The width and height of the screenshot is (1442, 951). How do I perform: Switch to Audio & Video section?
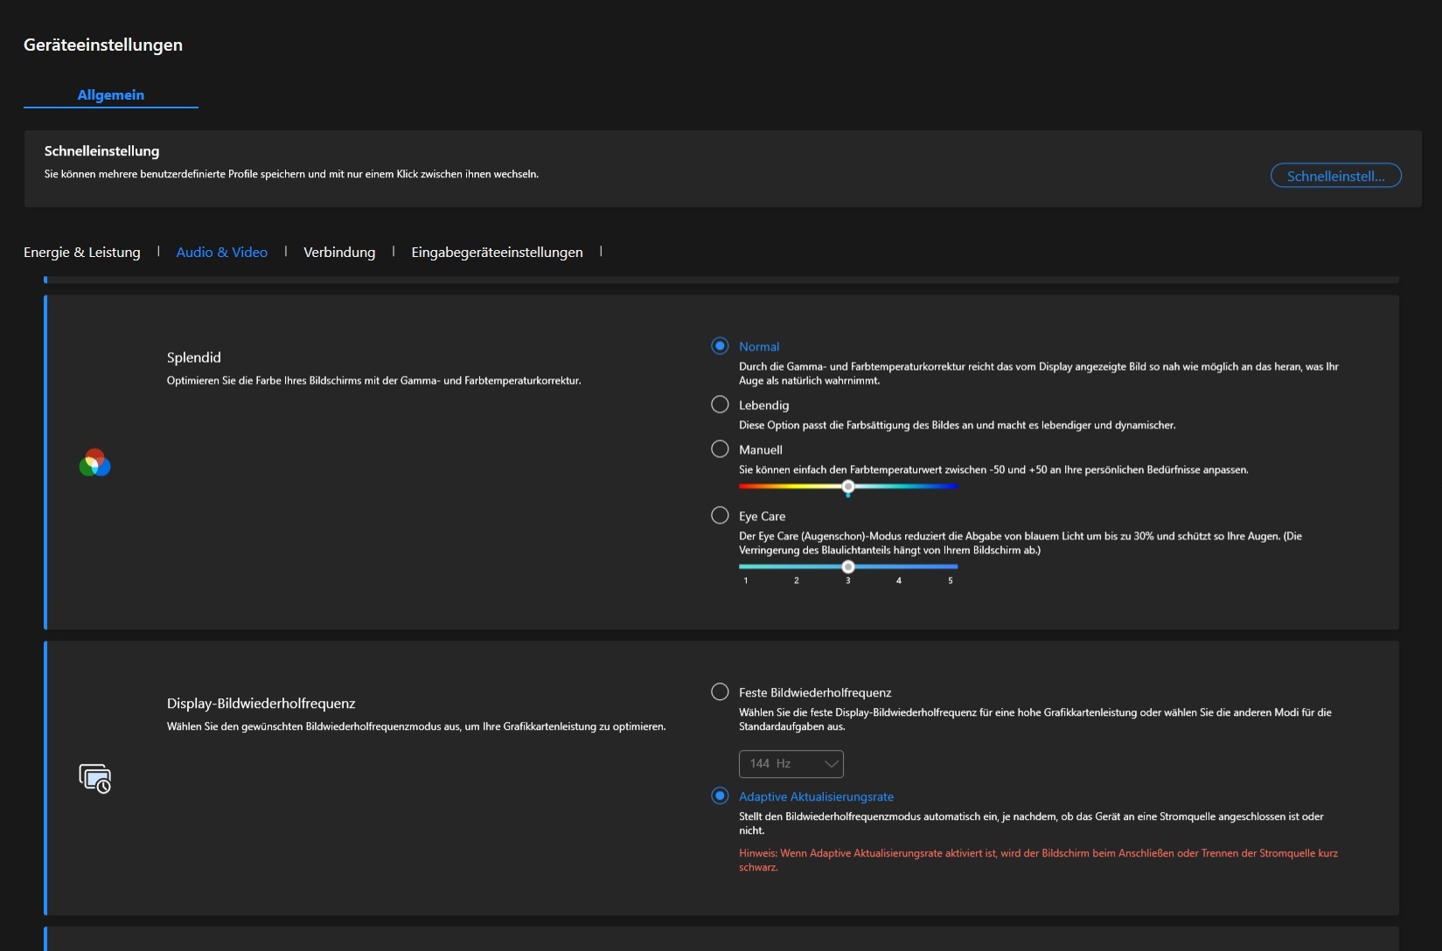tap(222, 253)
